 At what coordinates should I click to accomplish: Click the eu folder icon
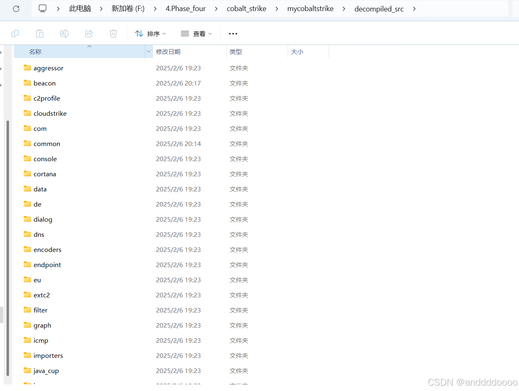pos(27,280)
